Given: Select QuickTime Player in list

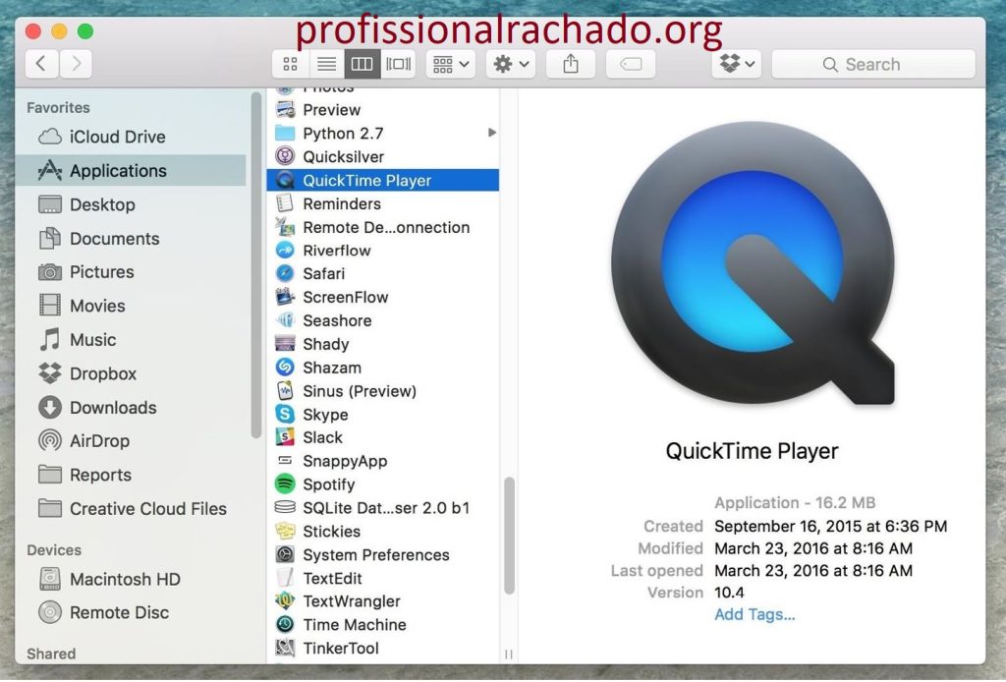Looking at the screenshot, I should [x=382, y=180].
